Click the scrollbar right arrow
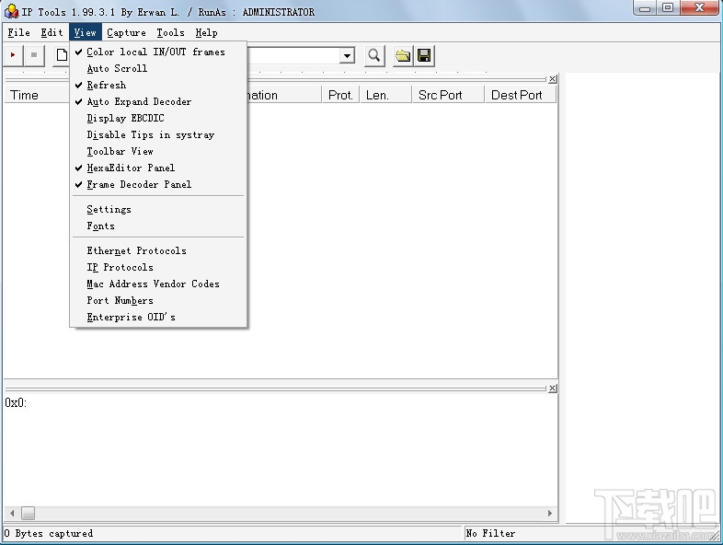Image resolution: width=723 pixels, height=545 pixels. [550, 513]
